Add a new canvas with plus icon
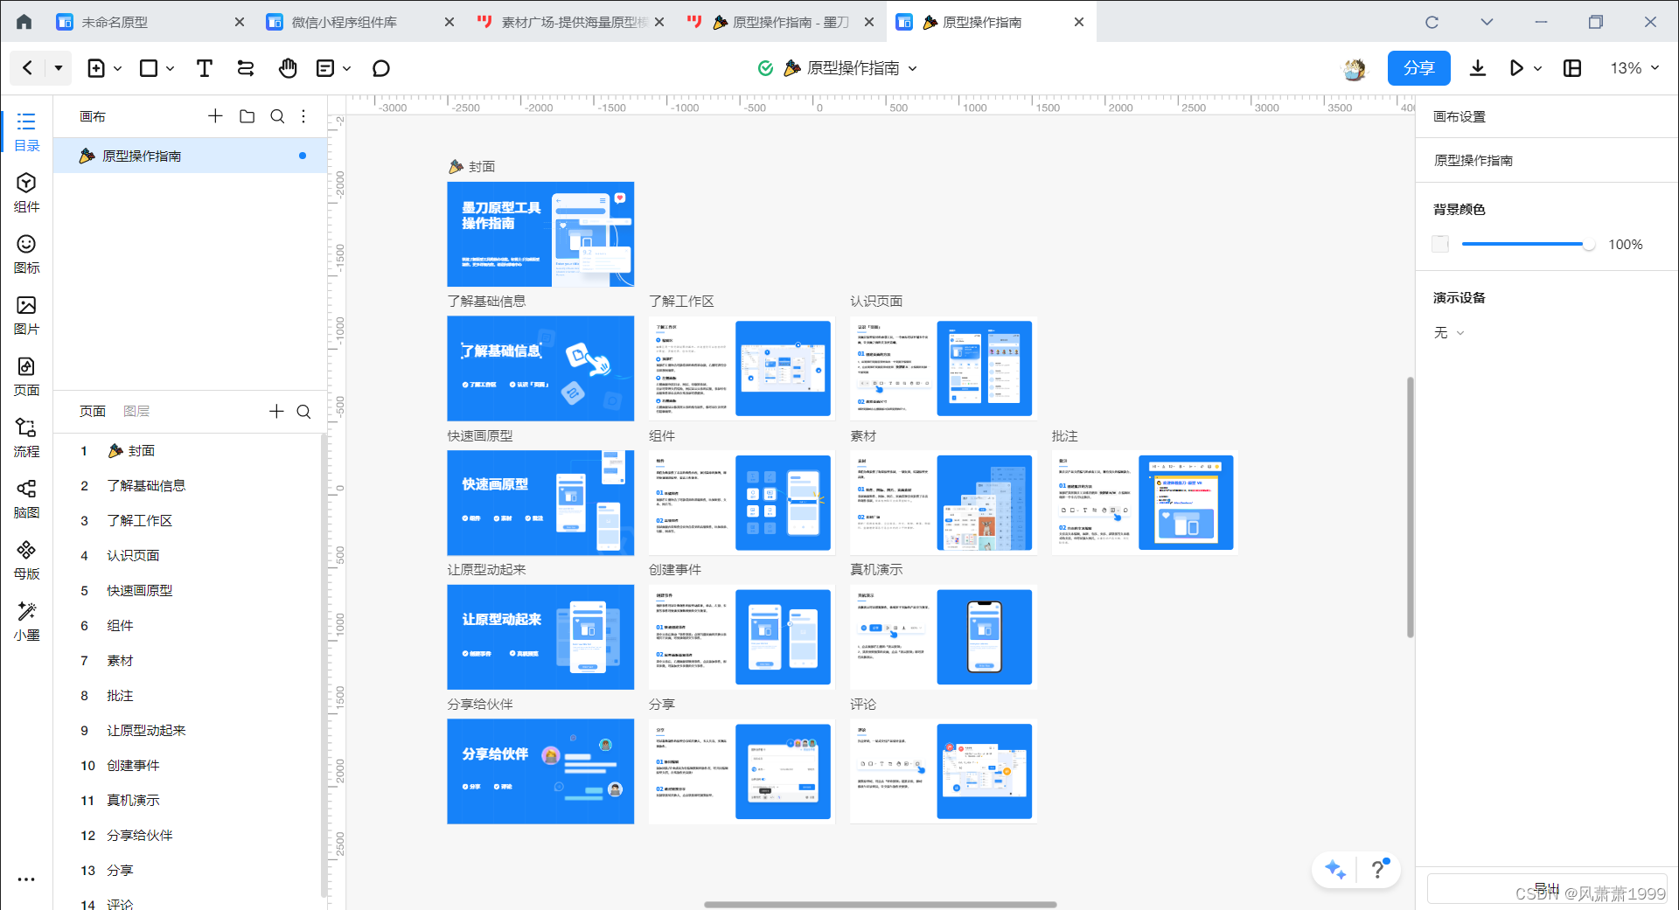1679x910 pixels. click(x=215, y=116)
